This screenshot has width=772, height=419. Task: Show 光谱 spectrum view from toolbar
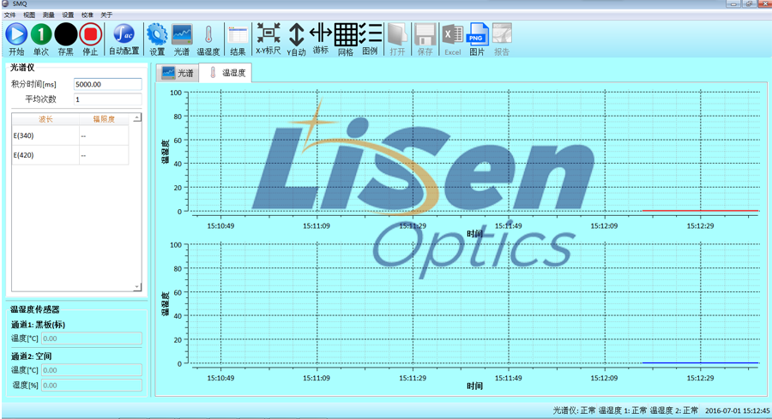(182, 39)
